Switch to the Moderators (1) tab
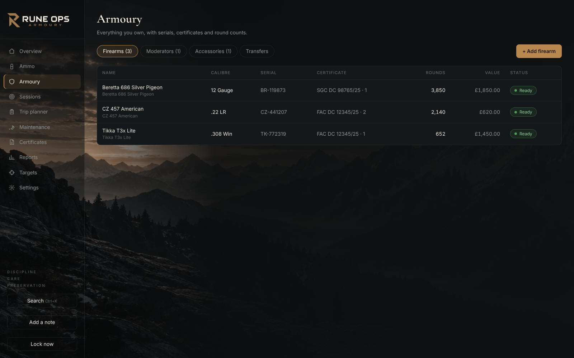The height and width of the screenshot is (358, 574). pyautogui.click(x=163, y=51)
